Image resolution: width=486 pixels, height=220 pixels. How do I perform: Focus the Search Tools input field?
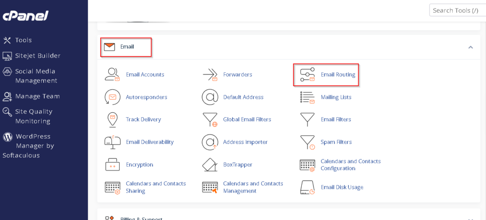458,10
